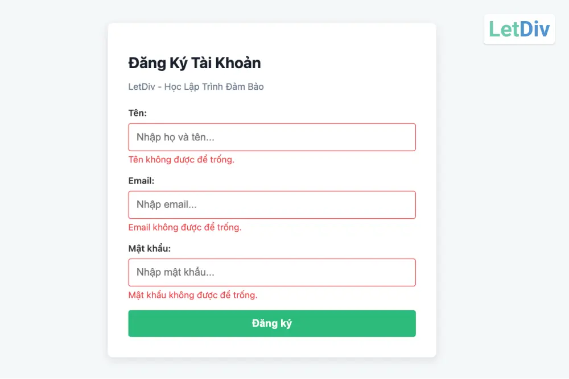The image size is (569, 379).
Task: Focus the 'Nhập mật khẩu...' password field
Action: pyautogui.click(x=272, y=273)
